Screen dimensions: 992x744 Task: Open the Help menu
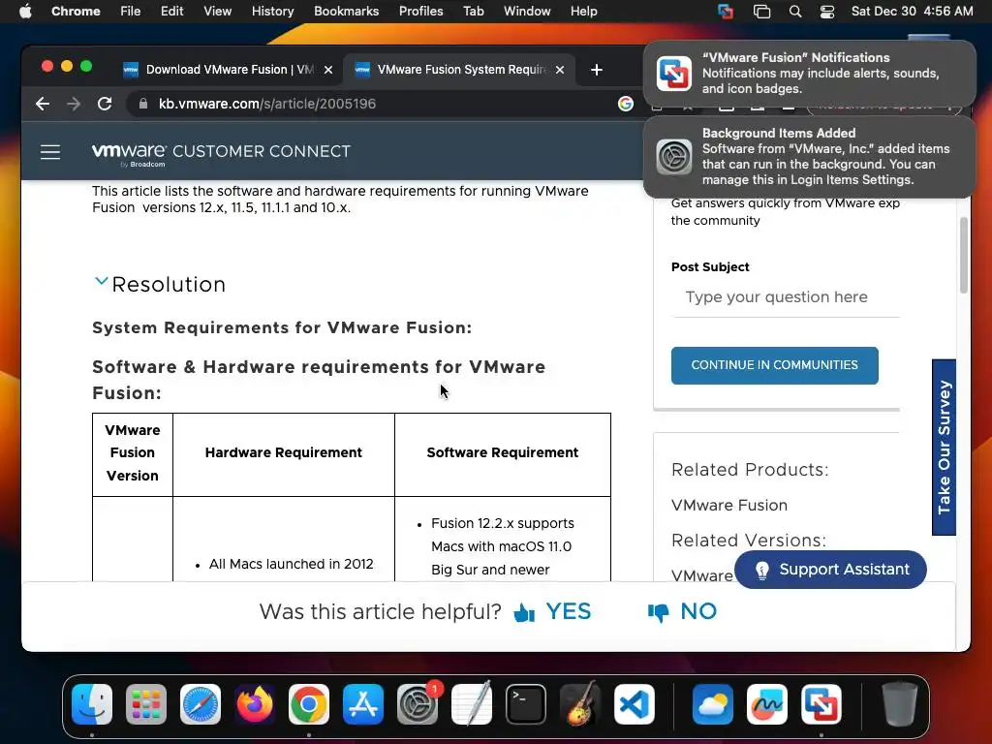pos(583,11)
